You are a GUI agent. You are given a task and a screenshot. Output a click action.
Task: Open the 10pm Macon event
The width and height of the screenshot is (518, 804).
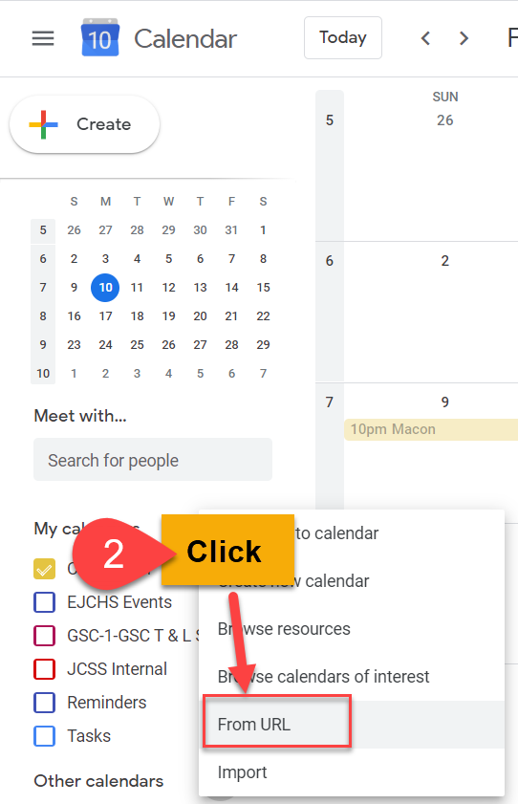(431, 429)
